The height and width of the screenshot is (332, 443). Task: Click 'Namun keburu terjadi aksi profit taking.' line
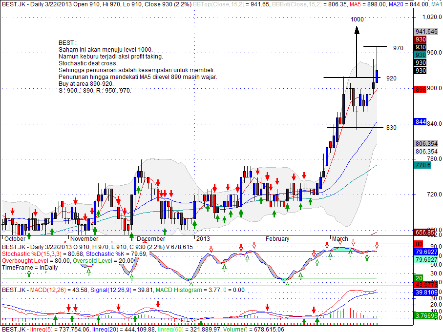[x=111, y=57]
